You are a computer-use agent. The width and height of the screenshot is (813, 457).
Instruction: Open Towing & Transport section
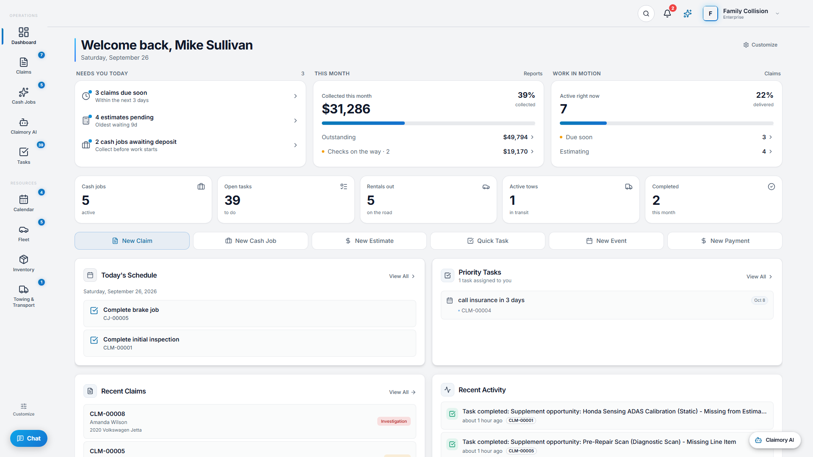click(x=24, y=296)
